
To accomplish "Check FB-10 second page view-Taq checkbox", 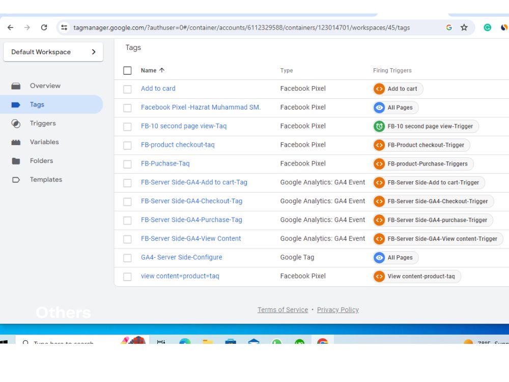I will coord(127,127).
